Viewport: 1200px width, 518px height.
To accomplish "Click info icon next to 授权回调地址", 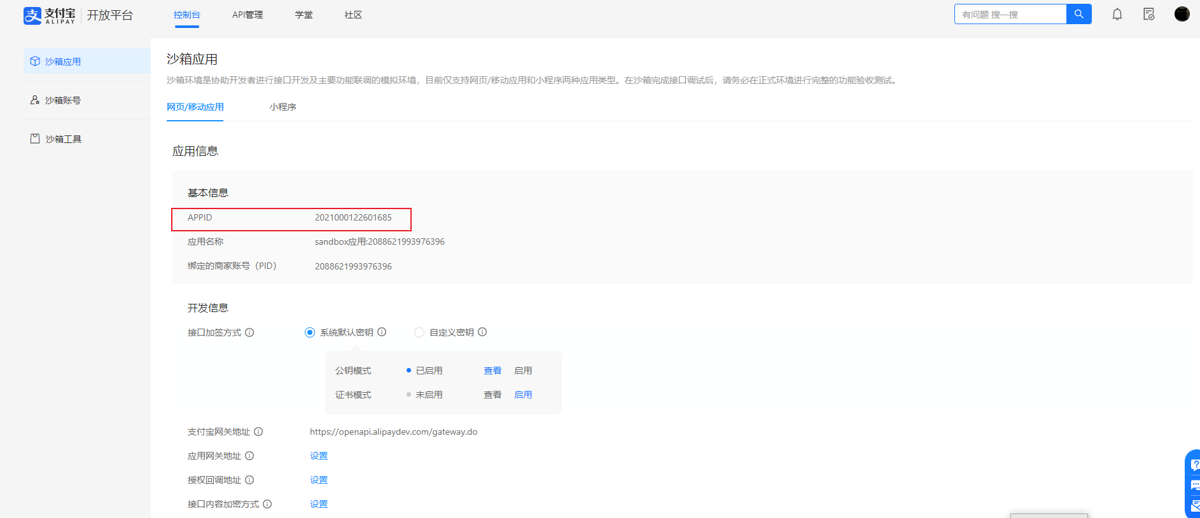I will [249, 480].
